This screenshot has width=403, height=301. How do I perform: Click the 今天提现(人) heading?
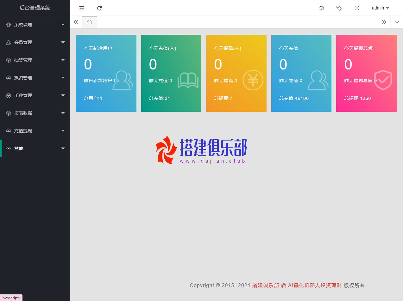(x=228, y=48)
